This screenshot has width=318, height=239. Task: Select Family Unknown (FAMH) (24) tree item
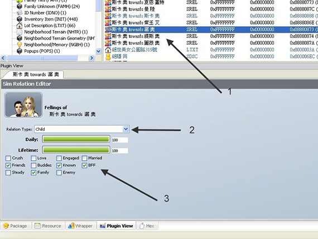(x=52, y=6)
